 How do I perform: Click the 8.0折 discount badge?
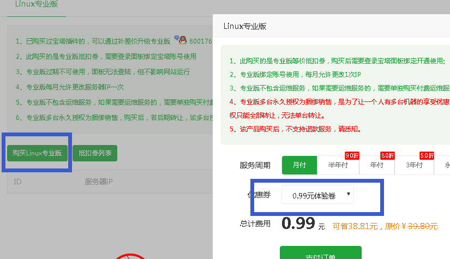387,156
